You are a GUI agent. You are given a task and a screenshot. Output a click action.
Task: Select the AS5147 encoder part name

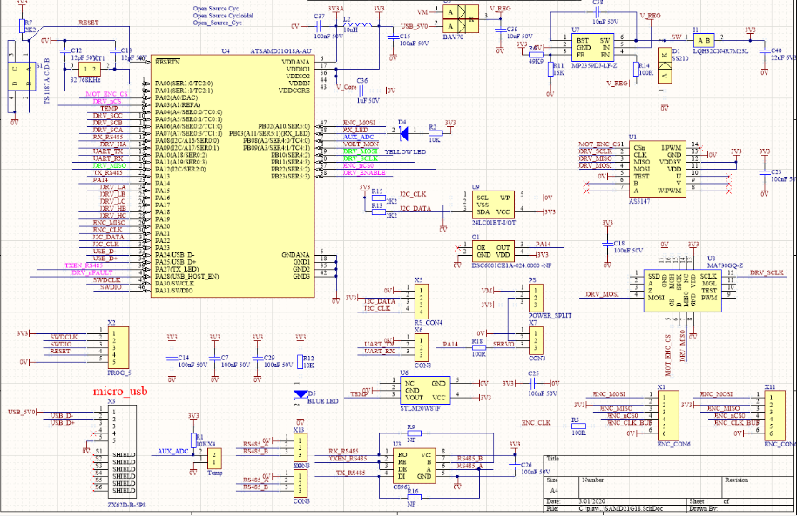tap(639, 202)
